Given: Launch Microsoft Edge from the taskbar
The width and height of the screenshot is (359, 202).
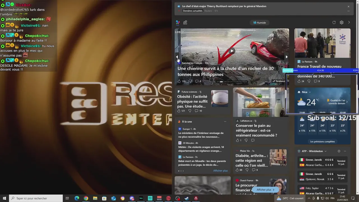Looking at the screenshot, I should 77,198.
